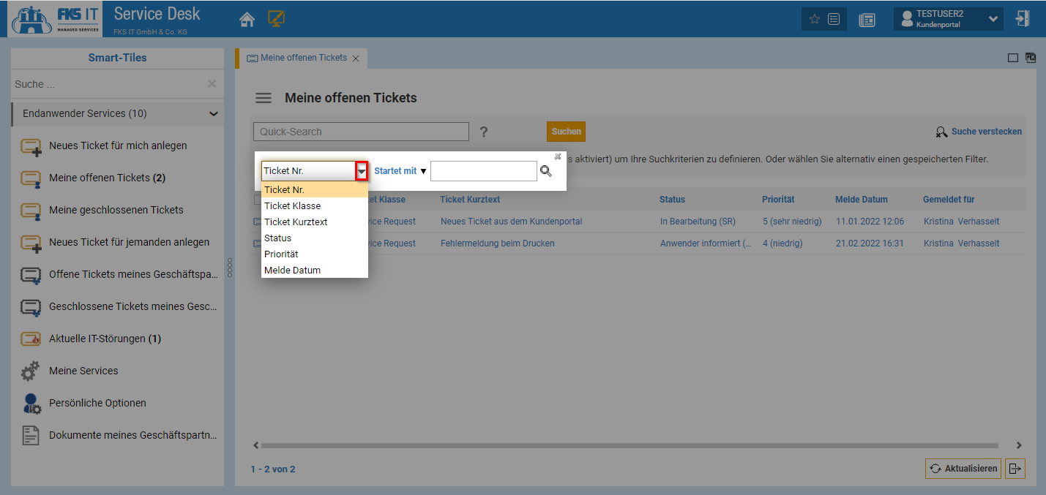Click the Quick-Search help question mark
Screen dimensions: 1046x495
(x=484, y=132)
